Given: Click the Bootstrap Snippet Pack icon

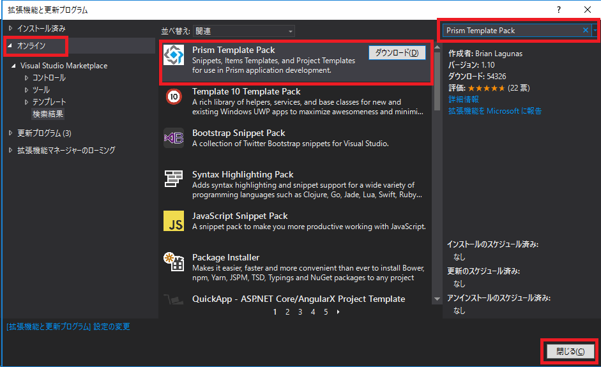Looking at the screenshot, I should (x=174, y=138).
